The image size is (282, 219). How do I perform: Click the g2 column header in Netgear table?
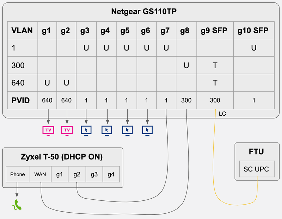(x=67, y=30)
